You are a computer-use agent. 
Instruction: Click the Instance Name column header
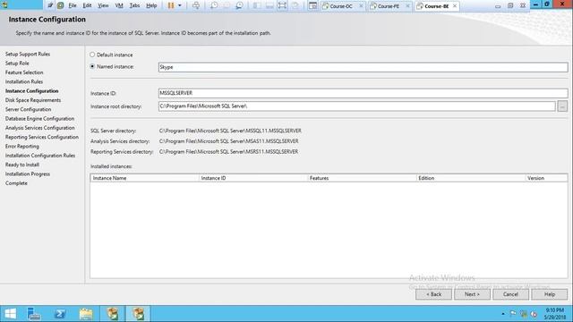click(145, 178)
